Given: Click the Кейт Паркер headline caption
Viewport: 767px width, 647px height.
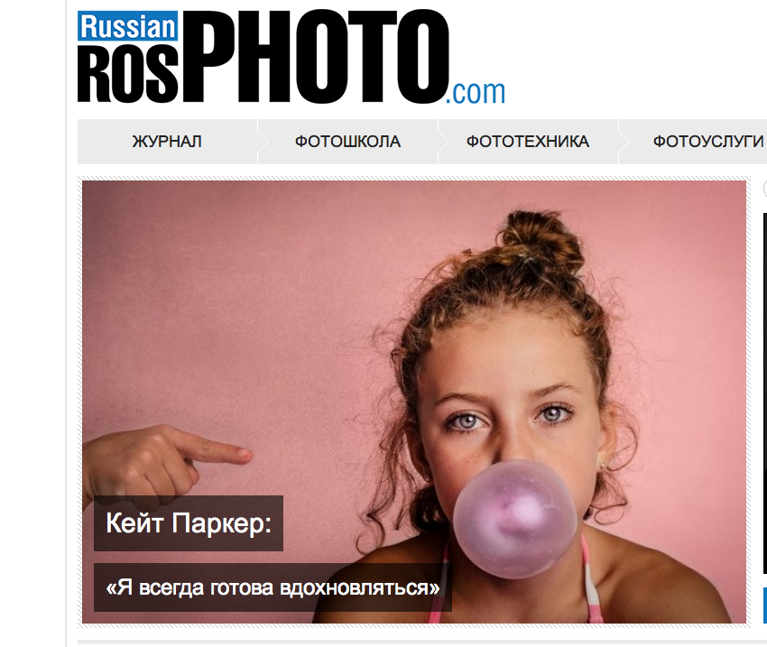Looking at the screenshot, I should coord(189,523).
